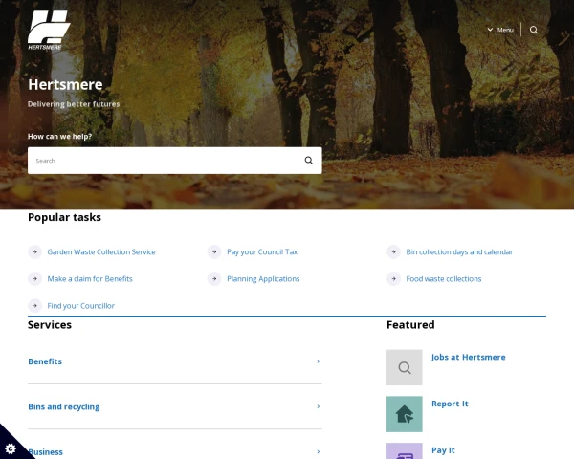Open the Benefits service link
The width and height of the screenshot is (574, 459).
pyautogui.click(x=45, y=361)
